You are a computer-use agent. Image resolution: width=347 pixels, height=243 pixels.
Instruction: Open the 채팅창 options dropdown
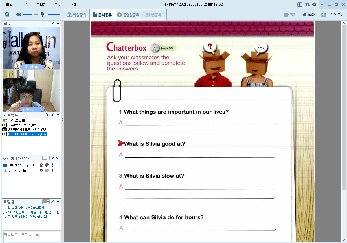(46, 202)
